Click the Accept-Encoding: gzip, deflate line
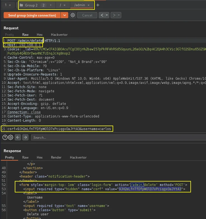The height and width of the screenshot is (219, 206). 37,104
